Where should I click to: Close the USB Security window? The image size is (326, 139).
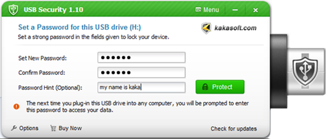[255, 10]
